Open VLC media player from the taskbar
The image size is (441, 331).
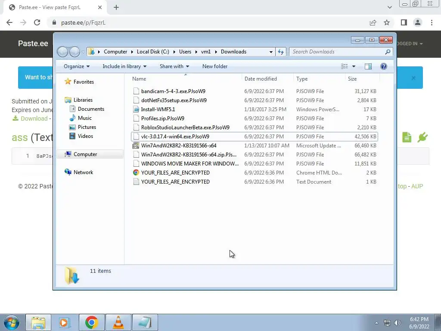click(x=118, y=322)
